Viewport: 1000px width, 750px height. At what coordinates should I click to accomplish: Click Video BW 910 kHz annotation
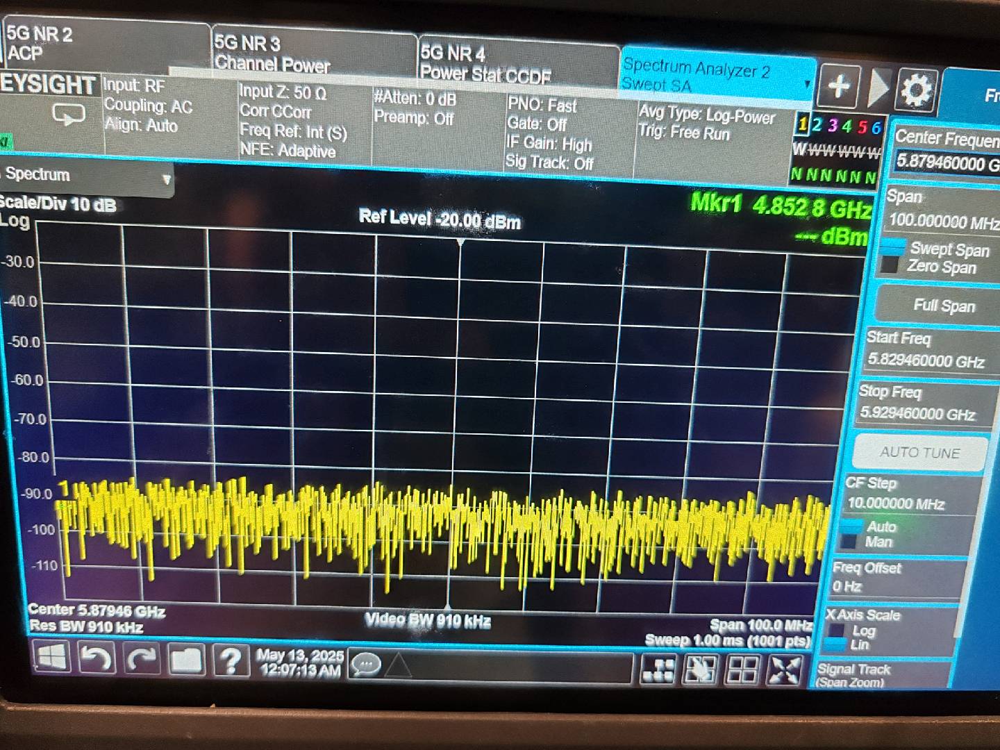coord(428,621)
